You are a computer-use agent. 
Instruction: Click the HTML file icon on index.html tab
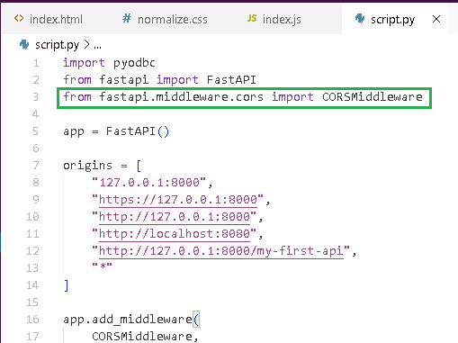point(19,19)
